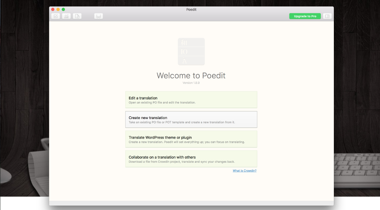
Task: Minimize the window with yellow button
Action: 58,9
